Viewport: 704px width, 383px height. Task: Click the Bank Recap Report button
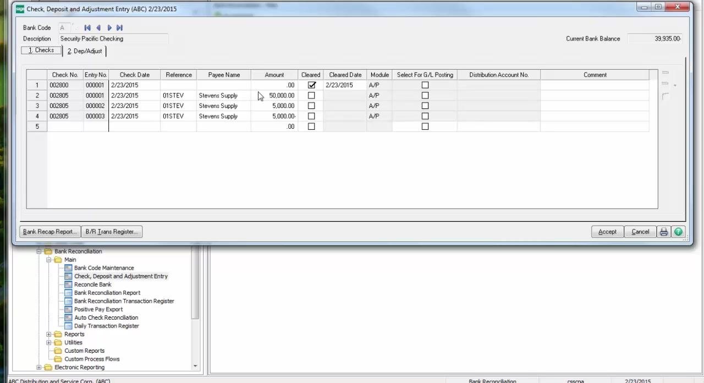(x=50, y=232)
